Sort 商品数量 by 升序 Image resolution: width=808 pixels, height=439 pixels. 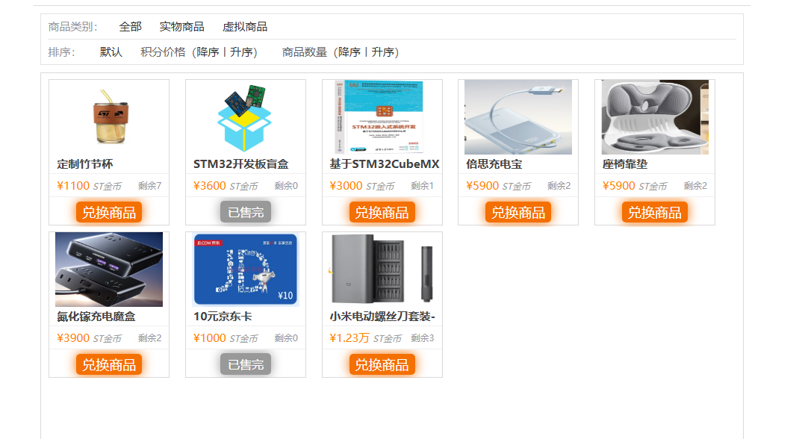click(x=382, y=52)
